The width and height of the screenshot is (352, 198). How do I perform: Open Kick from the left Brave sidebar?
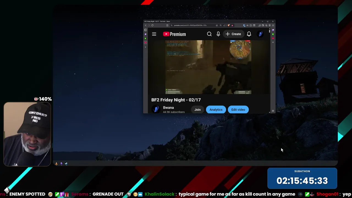pos(145,38)
